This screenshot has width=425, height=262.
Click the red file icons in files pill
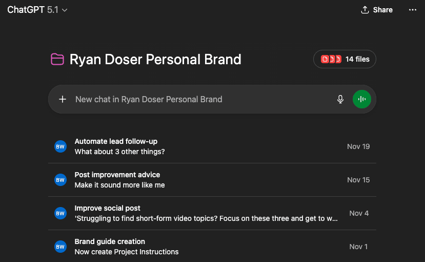click(x=331, y=60)
